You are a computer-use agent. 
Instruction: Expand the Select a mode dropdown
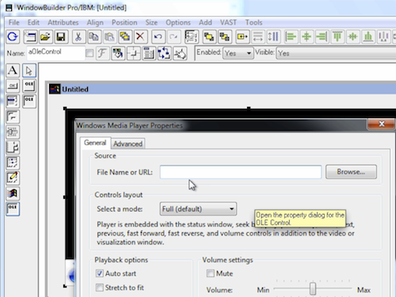198,209
